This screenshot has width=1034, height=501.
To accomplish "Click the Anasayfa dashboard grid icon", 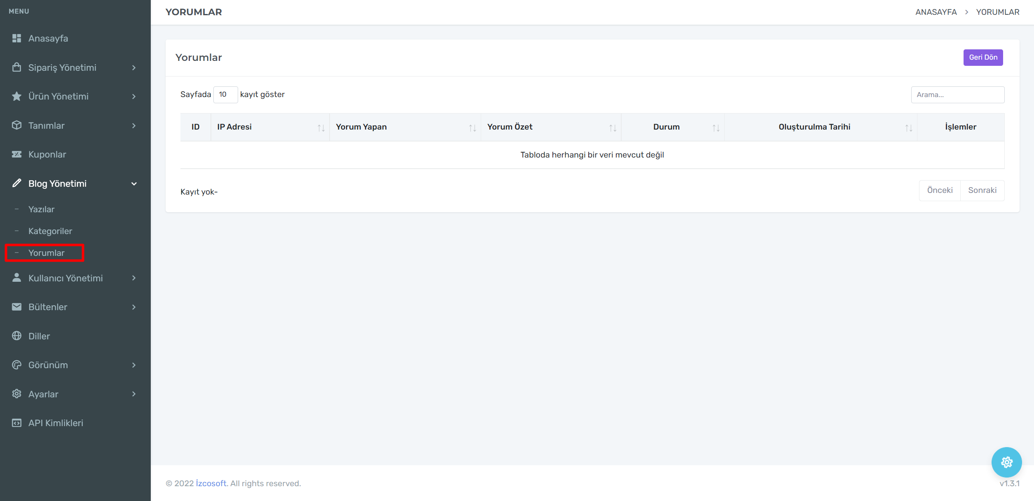I will 16,38.
